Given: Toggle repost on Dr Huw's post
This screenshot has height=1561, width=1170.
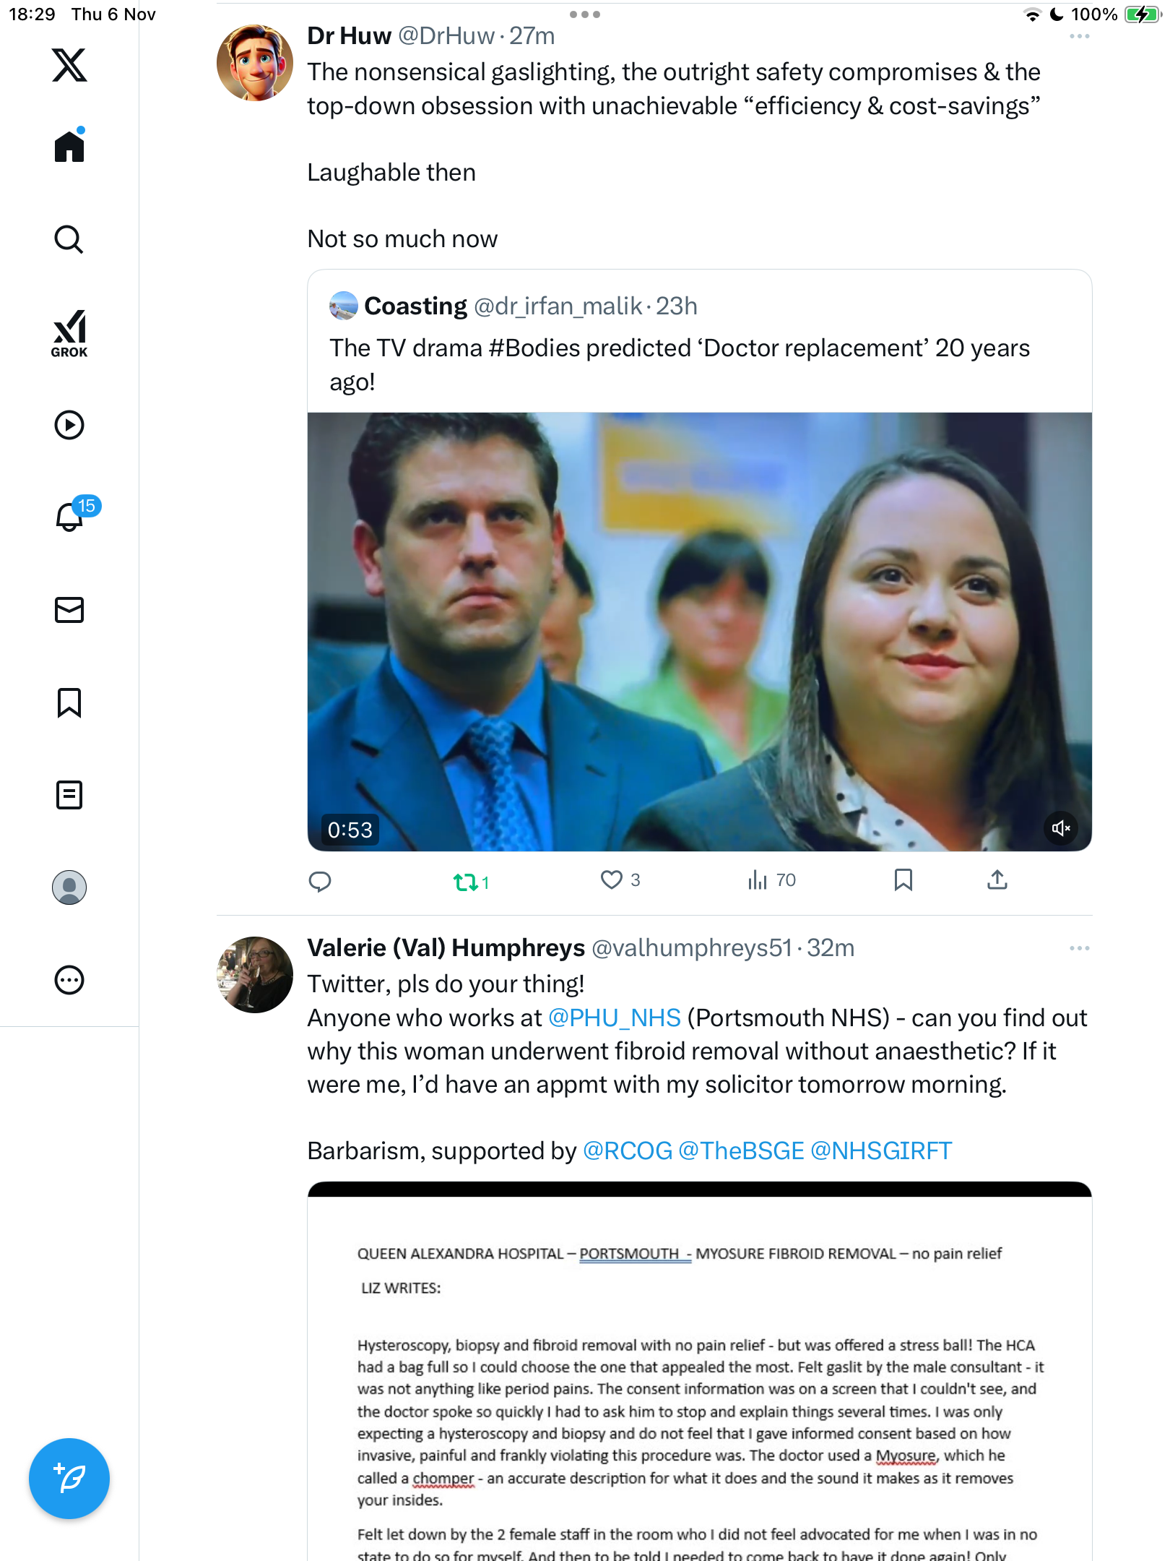Looking at the screenshot, I should [466, 881].
